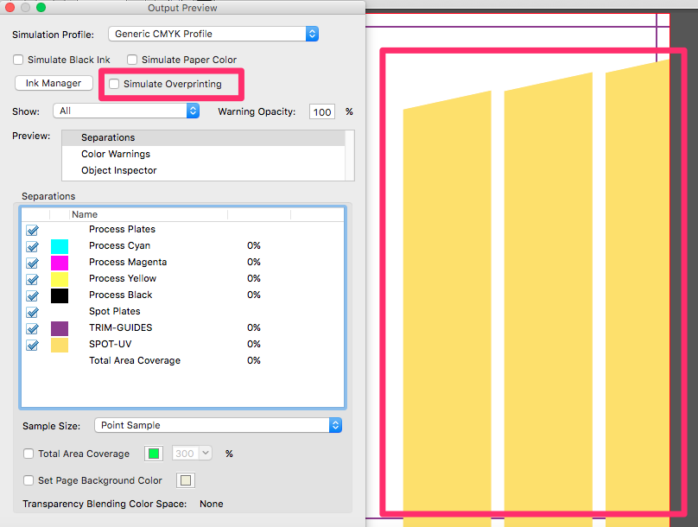This screenshot has width=698, height=527.
Task: Check Set Page Background Color
Action: (x=27, y=479)
